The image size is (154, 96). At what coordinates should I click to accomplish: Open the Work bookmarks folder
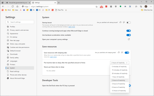pyautogui.click(x=8, y=10)
